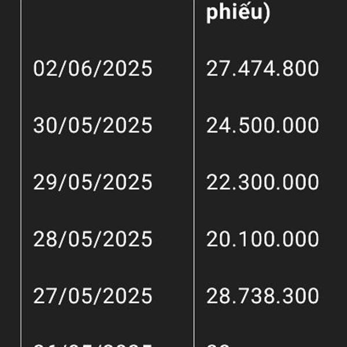Image resolution: width=347 pixels, height=347 pixels.
Task: Click the table's left border line
Action: [x=21, y=173]
